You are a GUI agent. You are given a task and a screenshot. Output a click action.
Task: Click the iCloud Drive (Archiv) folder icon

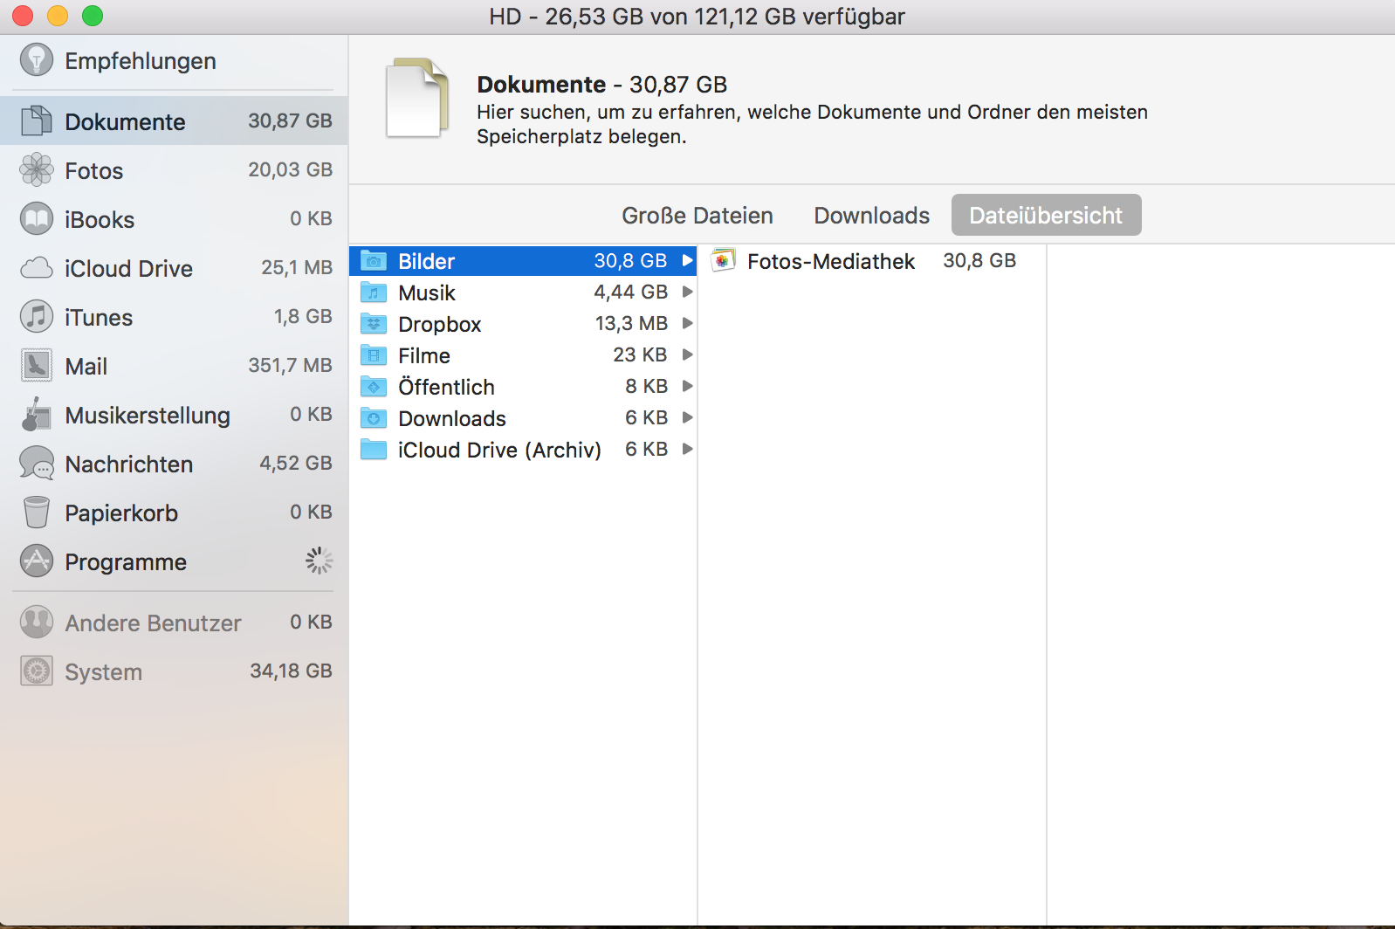tap(374, 449)
